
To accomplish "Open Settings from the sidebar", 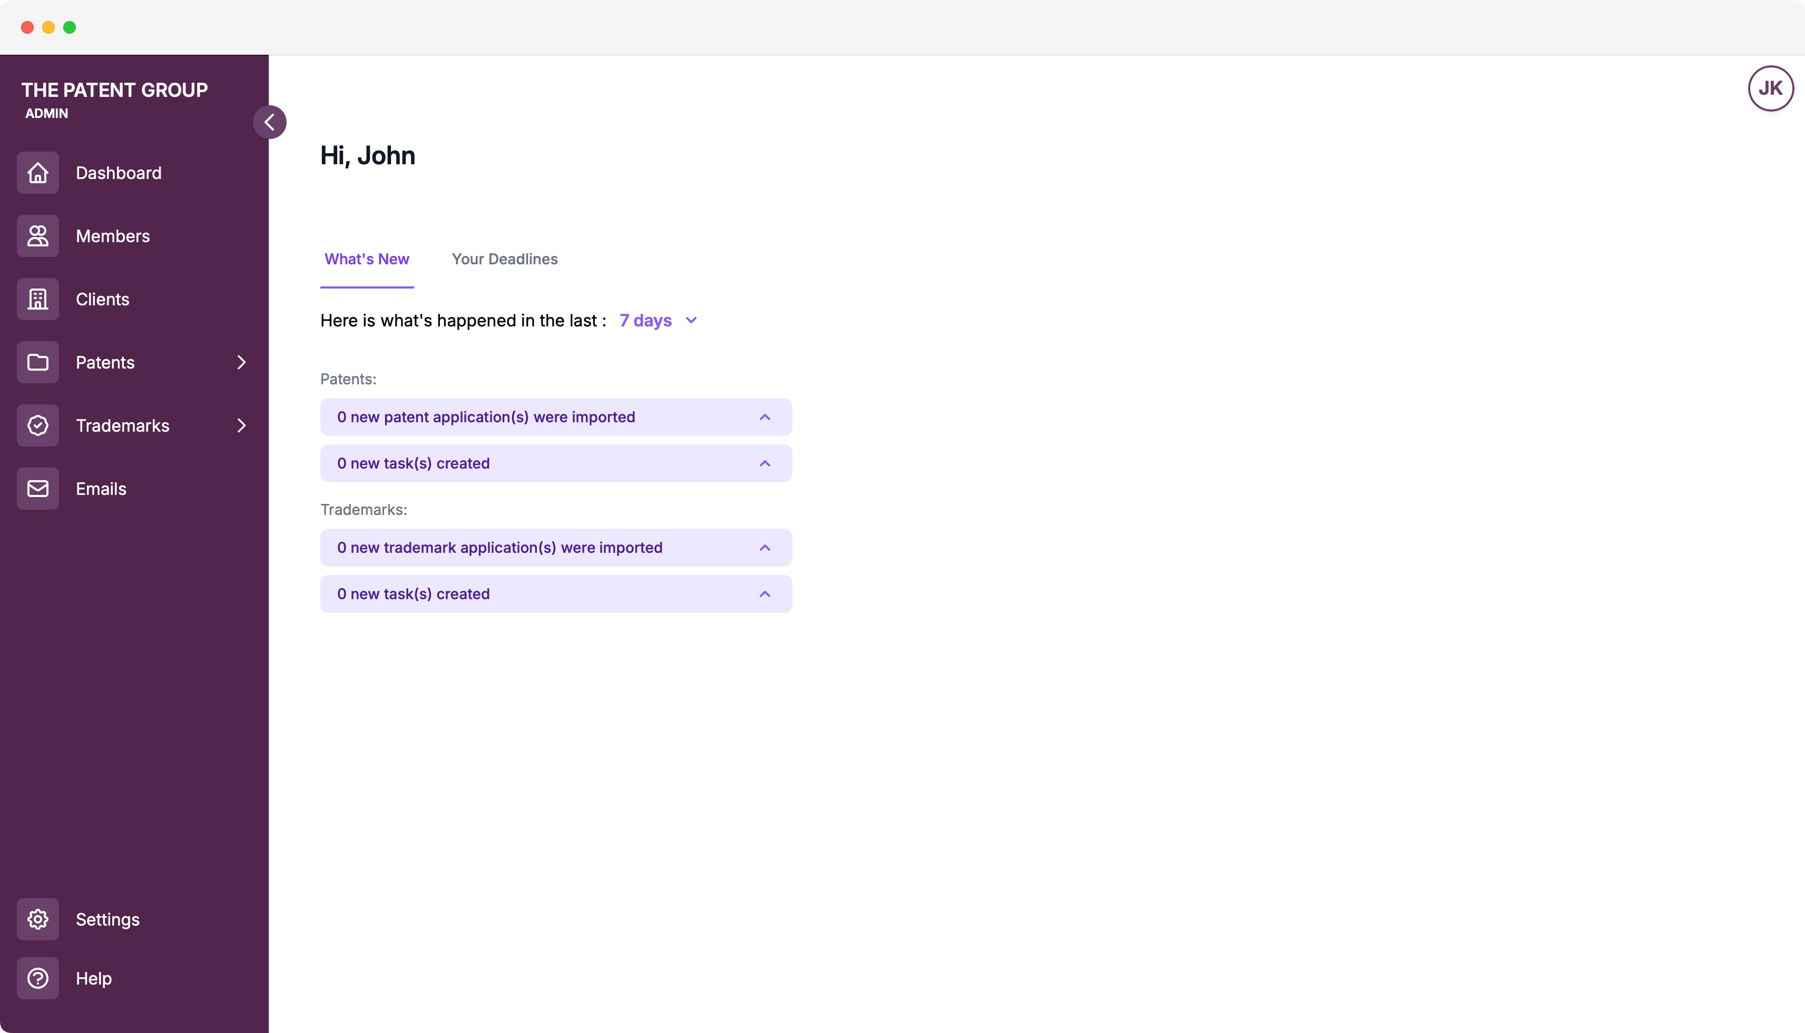I will point(108,919).
